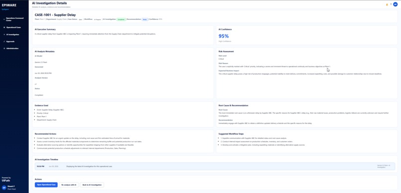401x193 pixels.
Task: Go to Operations Command Center
Action: tap(15, 19)
